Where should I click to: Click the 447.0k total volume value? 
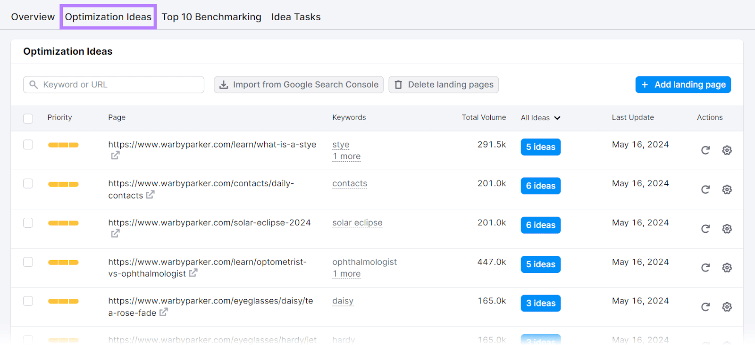pos(492,262)
